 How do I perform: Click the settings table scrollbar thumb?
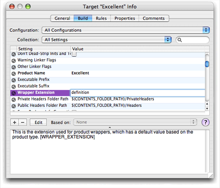207,64
